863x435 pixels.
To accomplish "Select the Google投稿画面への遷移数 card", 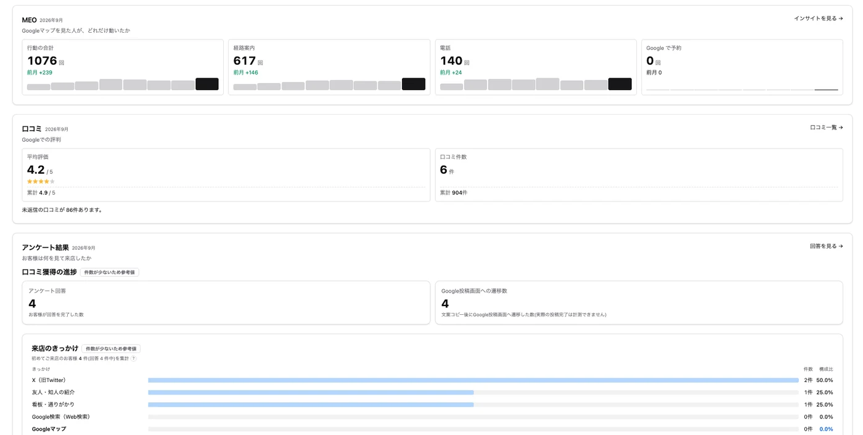I will click(x=639, y=303).
